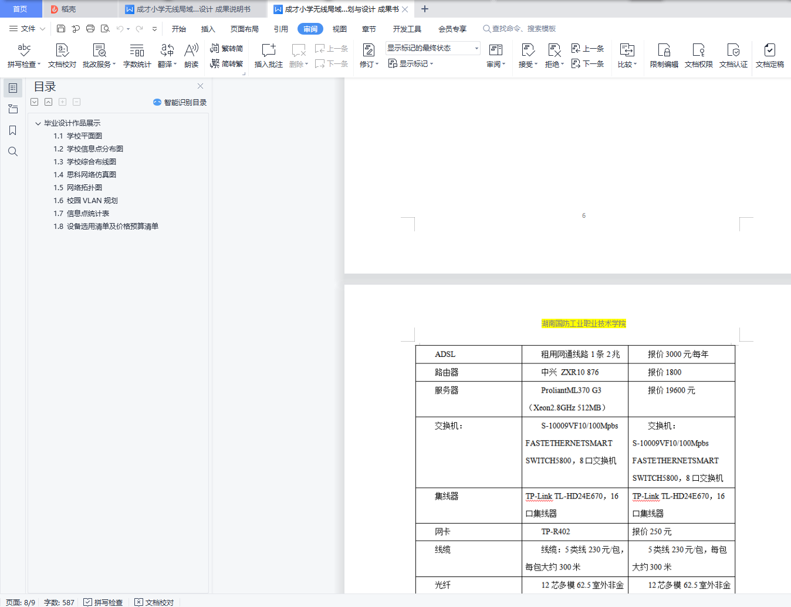Switch to the 开发工具 ribbon tab

click(x=407, y=29)
